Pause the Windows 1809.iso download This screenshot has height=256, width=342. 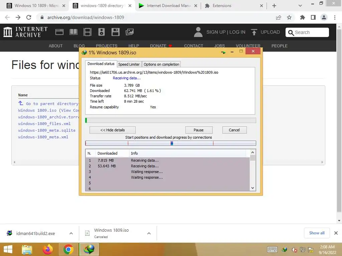coord(199,130)
